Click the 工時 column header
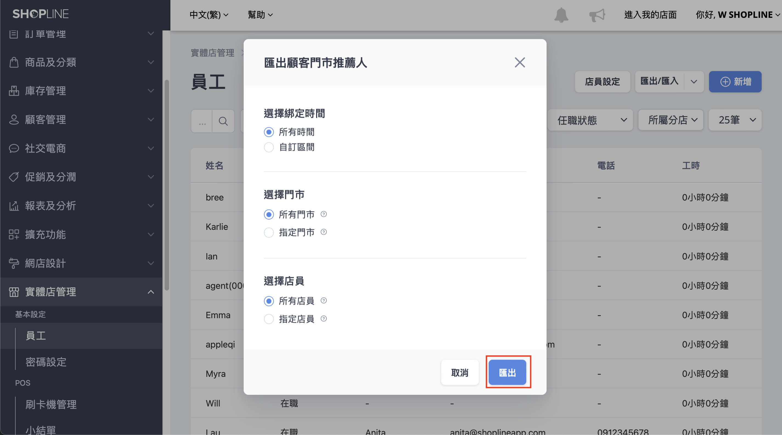The image size is (782, 435). 691,165
